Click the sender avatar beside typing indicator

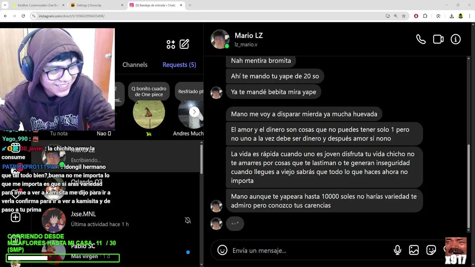(x=216, y=224)
